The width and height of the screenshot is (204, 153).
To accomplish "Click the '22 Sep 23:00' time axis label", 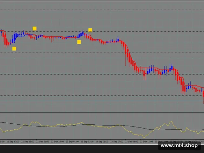I will click(x=57, y=142).
